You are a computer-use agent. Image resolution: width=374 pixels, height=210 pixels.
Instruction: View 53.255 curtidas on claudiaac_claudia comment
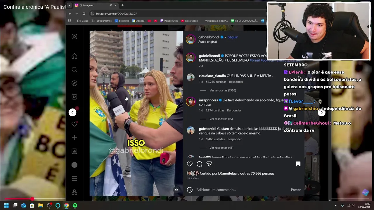216,82
